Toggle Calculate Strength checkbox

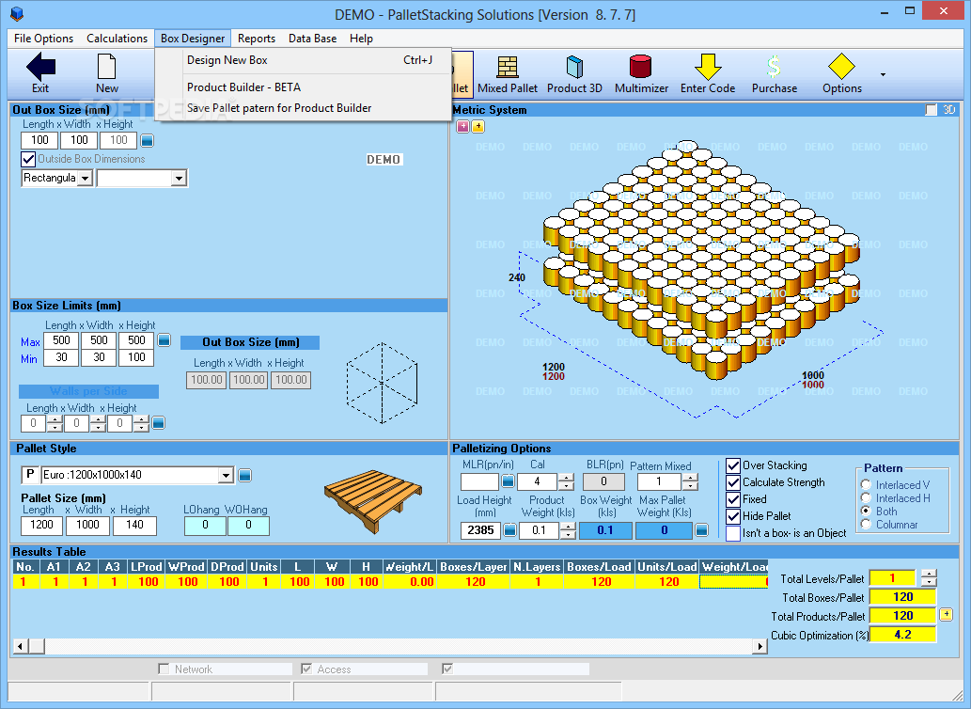pyautogui.click(x=733, y=482)
